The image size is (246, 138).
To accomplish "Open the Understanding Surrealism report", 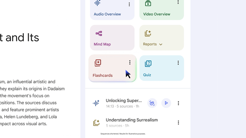I will click(132, 120).
